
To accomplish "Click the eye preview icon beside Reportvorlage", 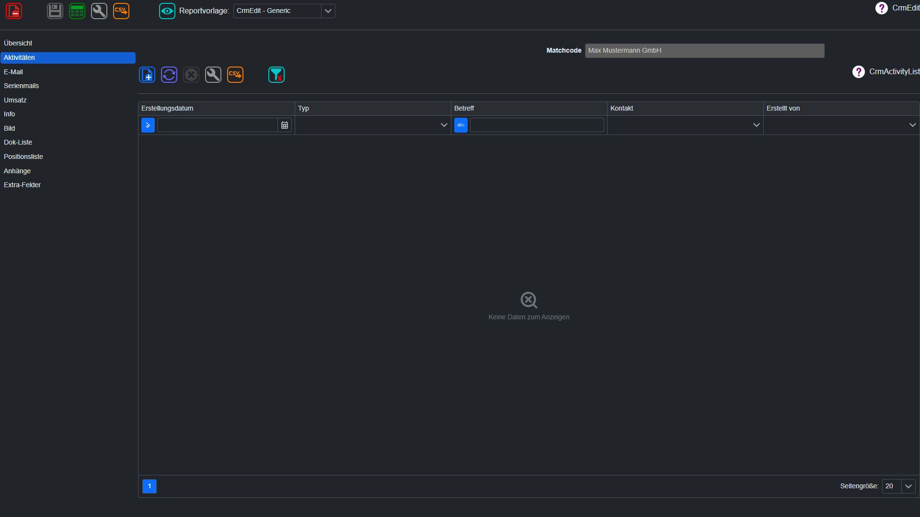I will [167, 11].
